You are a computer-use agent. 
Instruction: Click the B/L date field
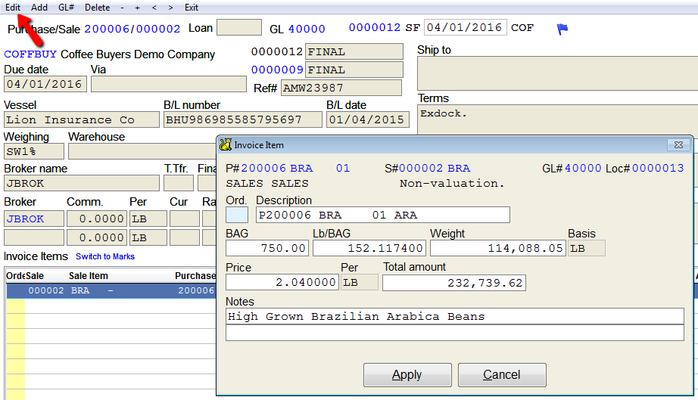[x=368, y=119]
